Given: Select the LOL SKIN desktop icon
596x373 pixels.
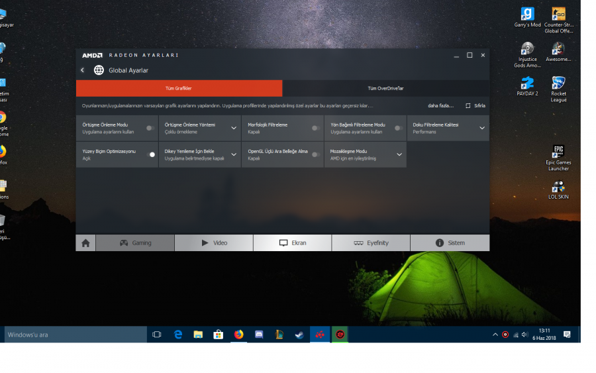Looking at the screenshot, I should (x=558, y=189).
